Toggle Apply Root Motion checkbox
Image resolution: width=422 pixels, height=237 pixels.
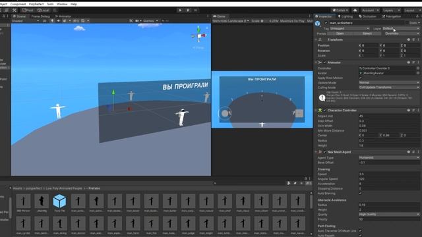361,78
